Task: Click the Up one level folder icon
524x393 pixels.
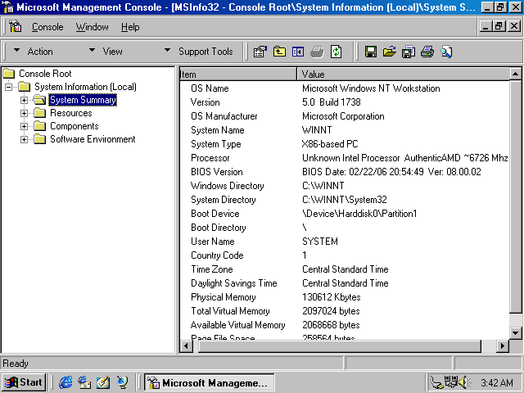Action: (x=279, y=52)
